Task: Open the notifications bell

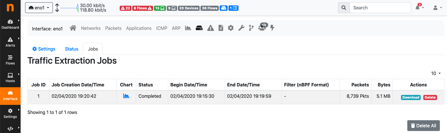Action: tap(419, 8)
